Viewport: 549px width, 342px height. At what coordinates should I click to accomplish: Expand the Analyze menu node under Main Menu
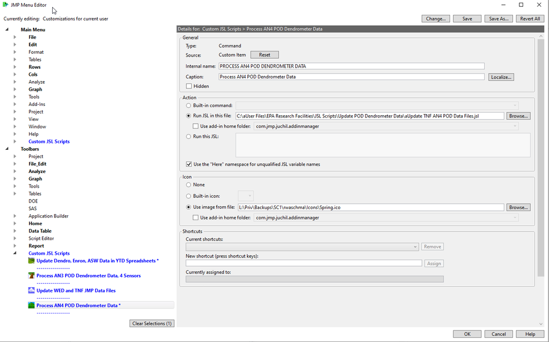pos(15,82)
